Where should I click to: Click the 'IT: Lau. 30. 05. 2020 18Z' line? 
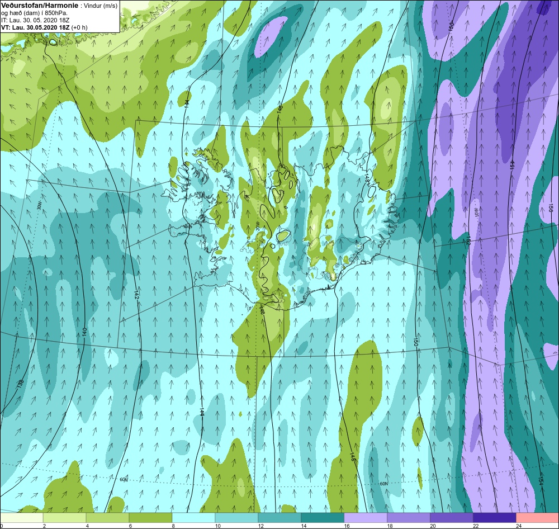pyautogui.click(x=35, y=20)
